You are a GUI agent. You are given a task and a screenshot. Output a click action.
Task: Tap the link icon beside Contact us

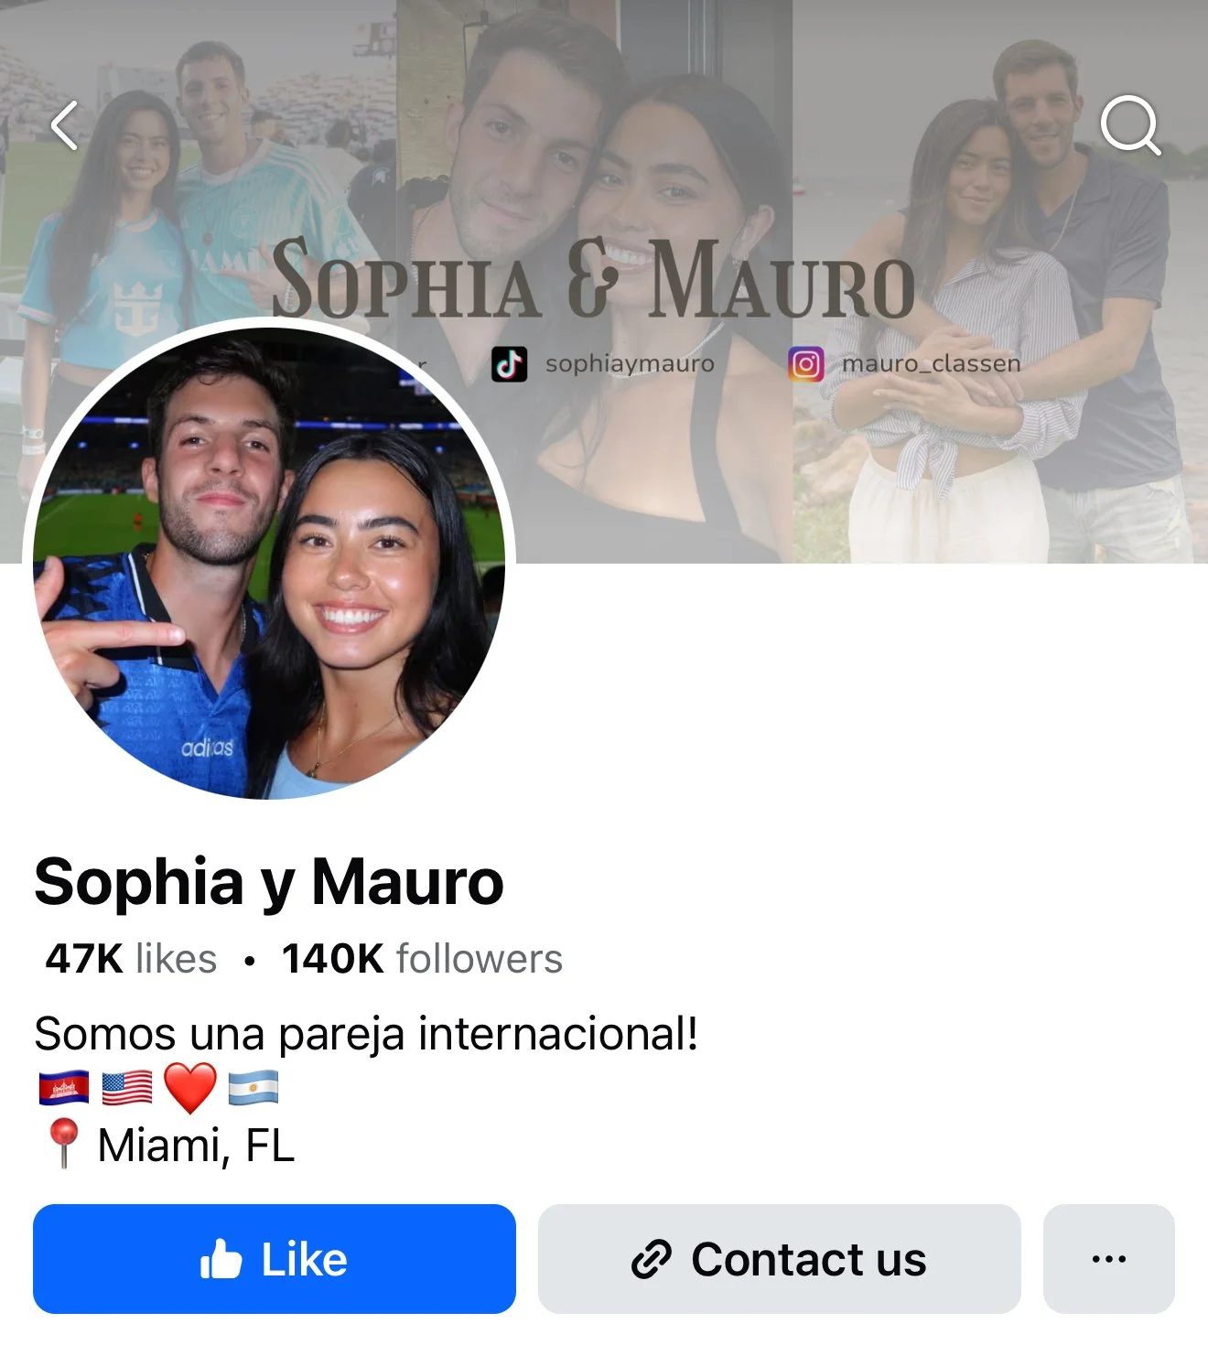[652, 1260]
